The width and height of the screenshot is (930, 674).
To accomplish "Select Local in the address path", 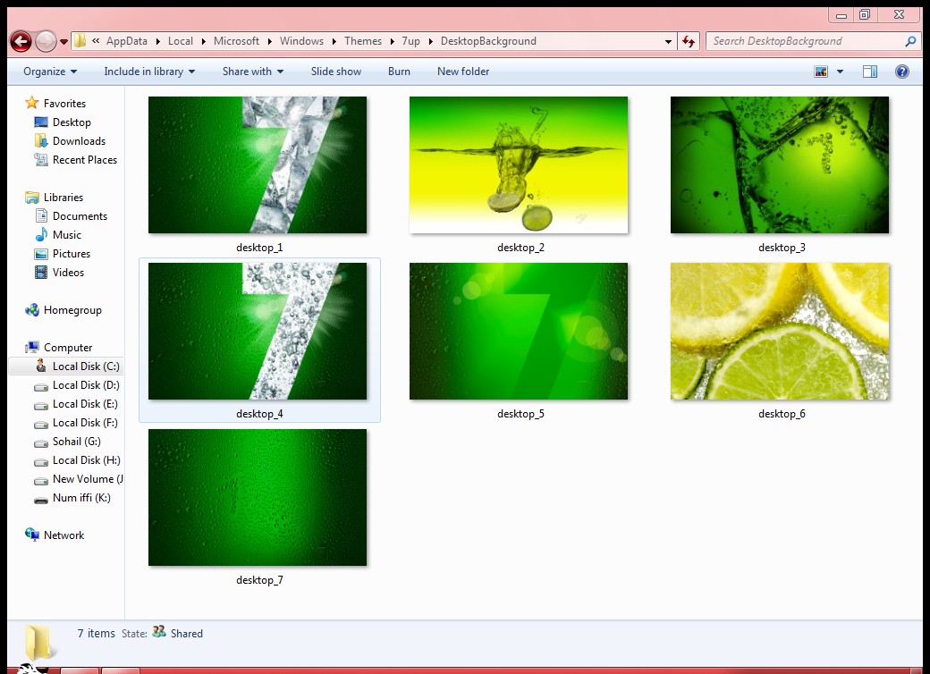I will click(x=181, y=41).
